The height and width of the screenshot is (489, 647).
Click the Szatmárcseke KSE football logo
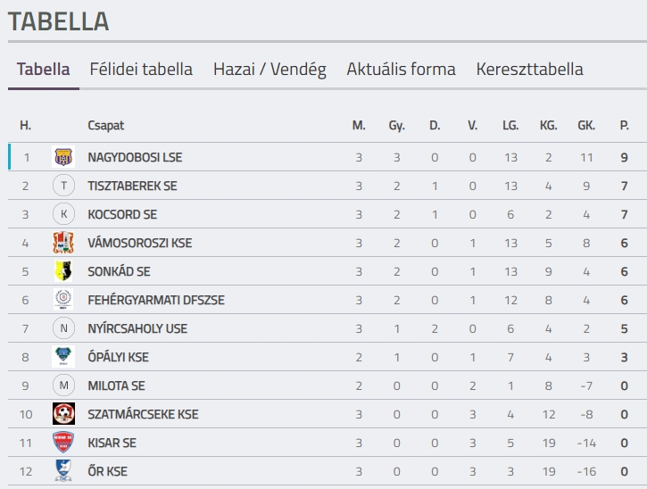[x=63, y=414]
